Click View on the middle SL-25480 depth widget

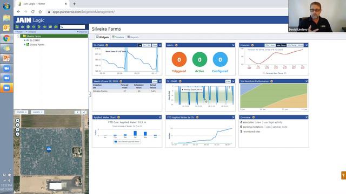pos(228,81)
